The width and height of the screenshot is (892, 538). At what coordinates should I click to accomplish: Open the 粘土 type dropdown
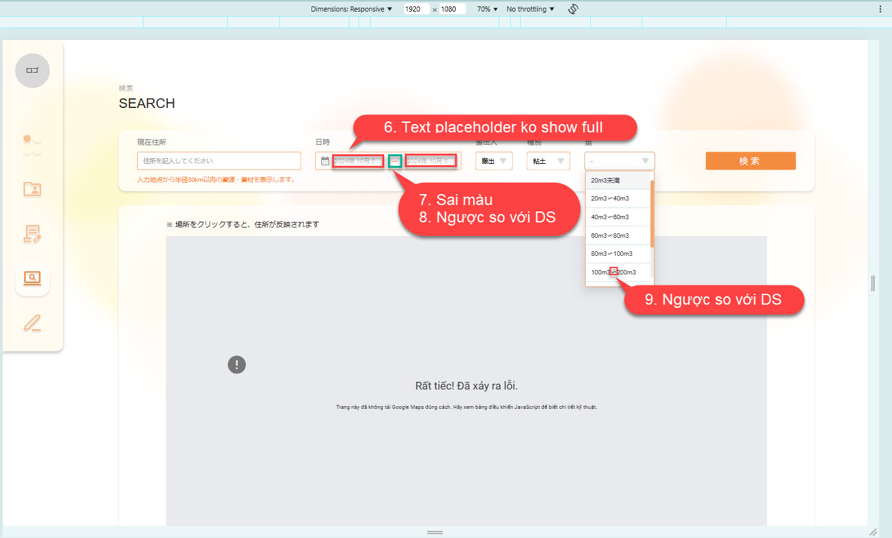[548, 161]
